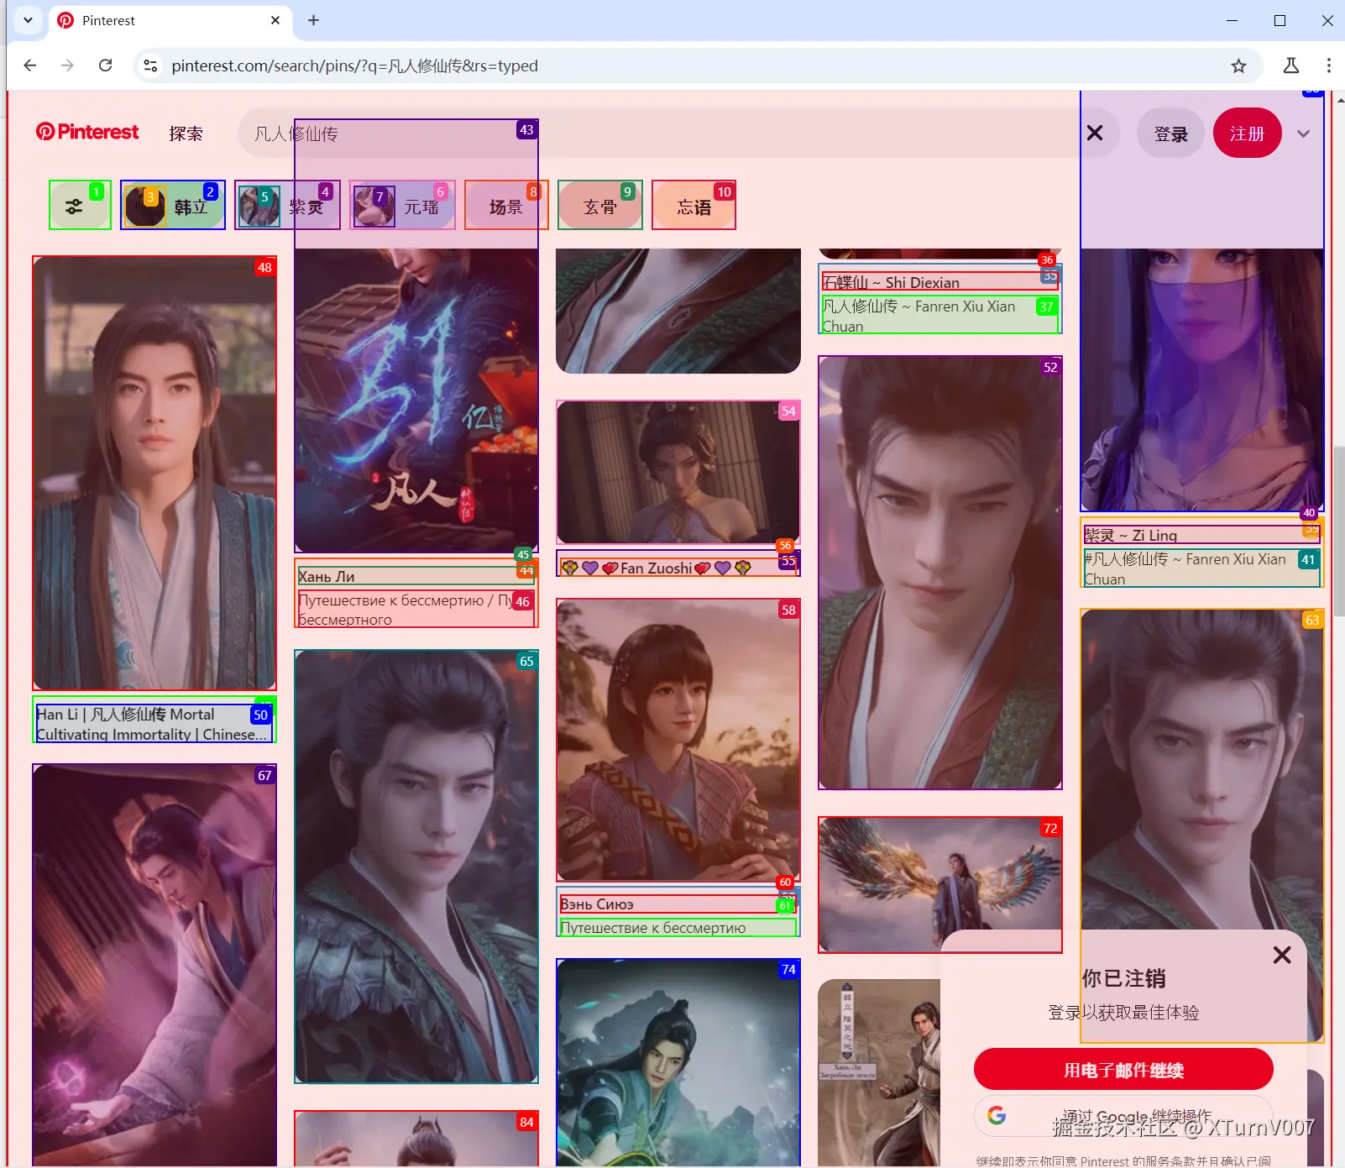
Task: Open Chrome three-dot menu
Action: [x=1328, y=65]
